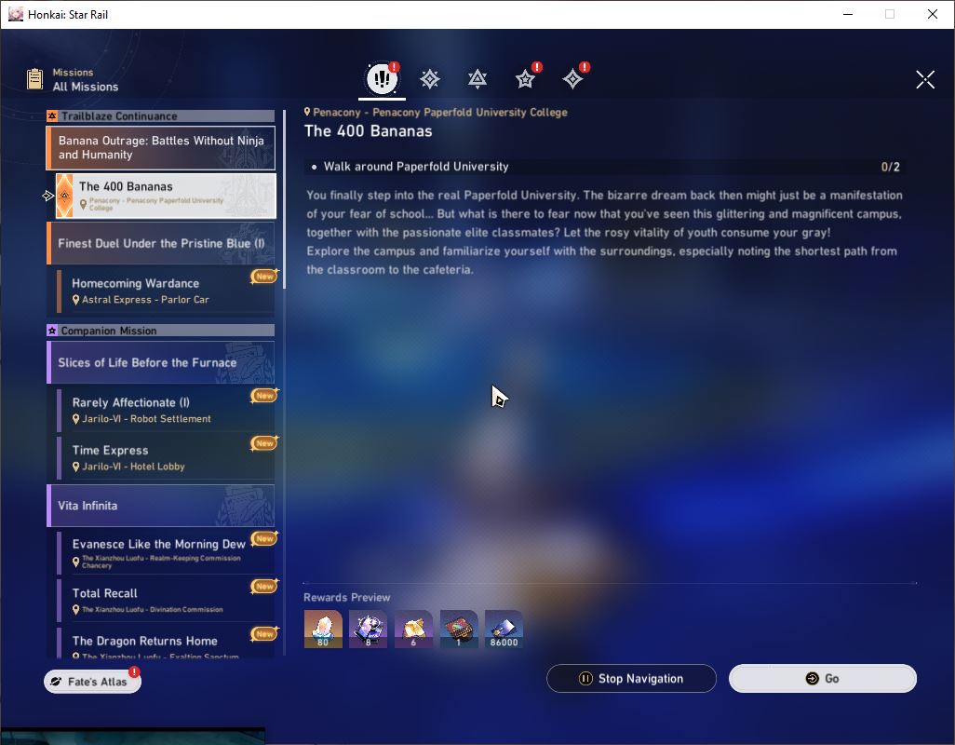The width and height of the screenshot is (955, 745).
Task: Collapse Banana Outrage mission group
Action: (161, 148)
